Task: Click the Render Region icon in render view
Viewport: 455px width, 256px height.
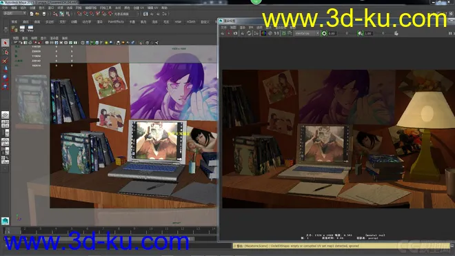Action: point(229,33)
